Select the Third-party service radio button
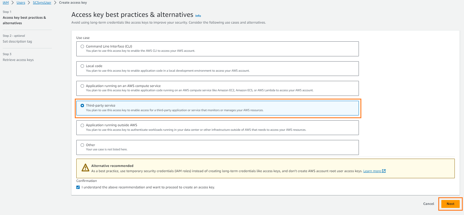The height and width of the screenshot is (215, 464). pos(82,105)
